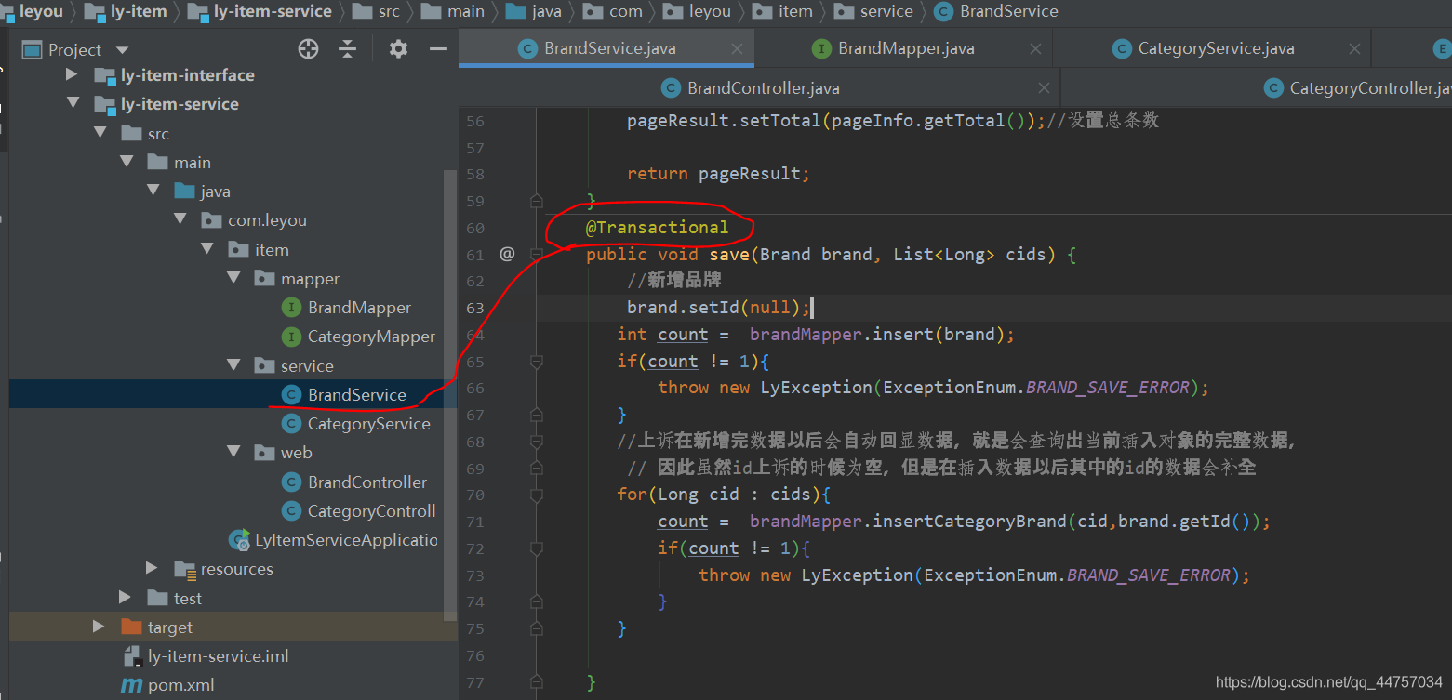The image size is (1452, 700).
Task: Collapse the web package arrow
Action: point(234,452)
